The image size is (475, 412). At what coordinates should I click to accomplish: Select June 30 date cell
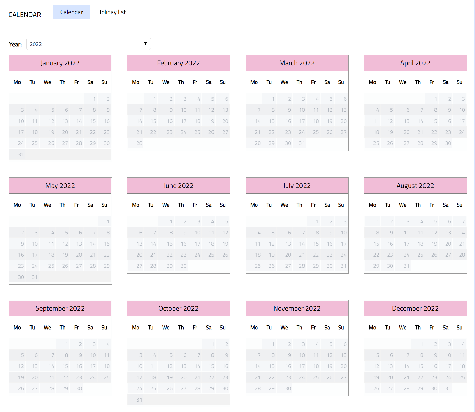(183, 266)
